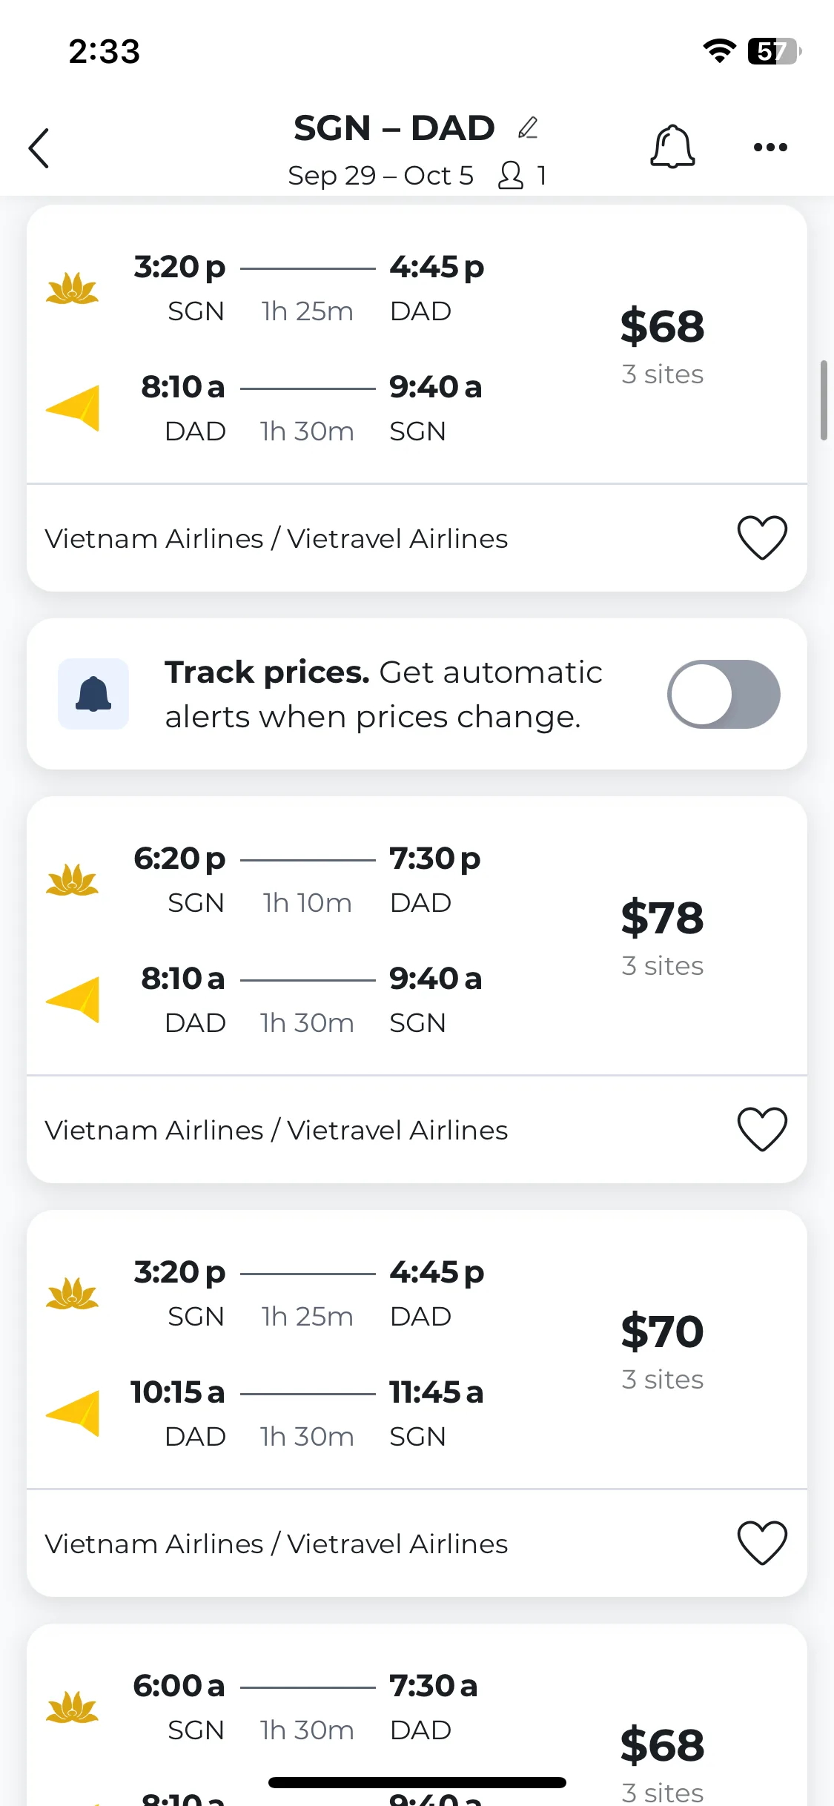Tap the Vietnam Airlines lotus logo on $78 flight

click(72, 880)
